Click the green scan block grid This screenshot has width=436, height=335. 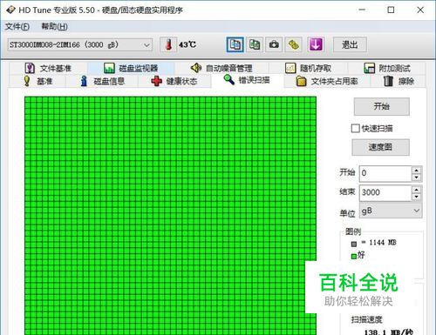tap(170, 216)
